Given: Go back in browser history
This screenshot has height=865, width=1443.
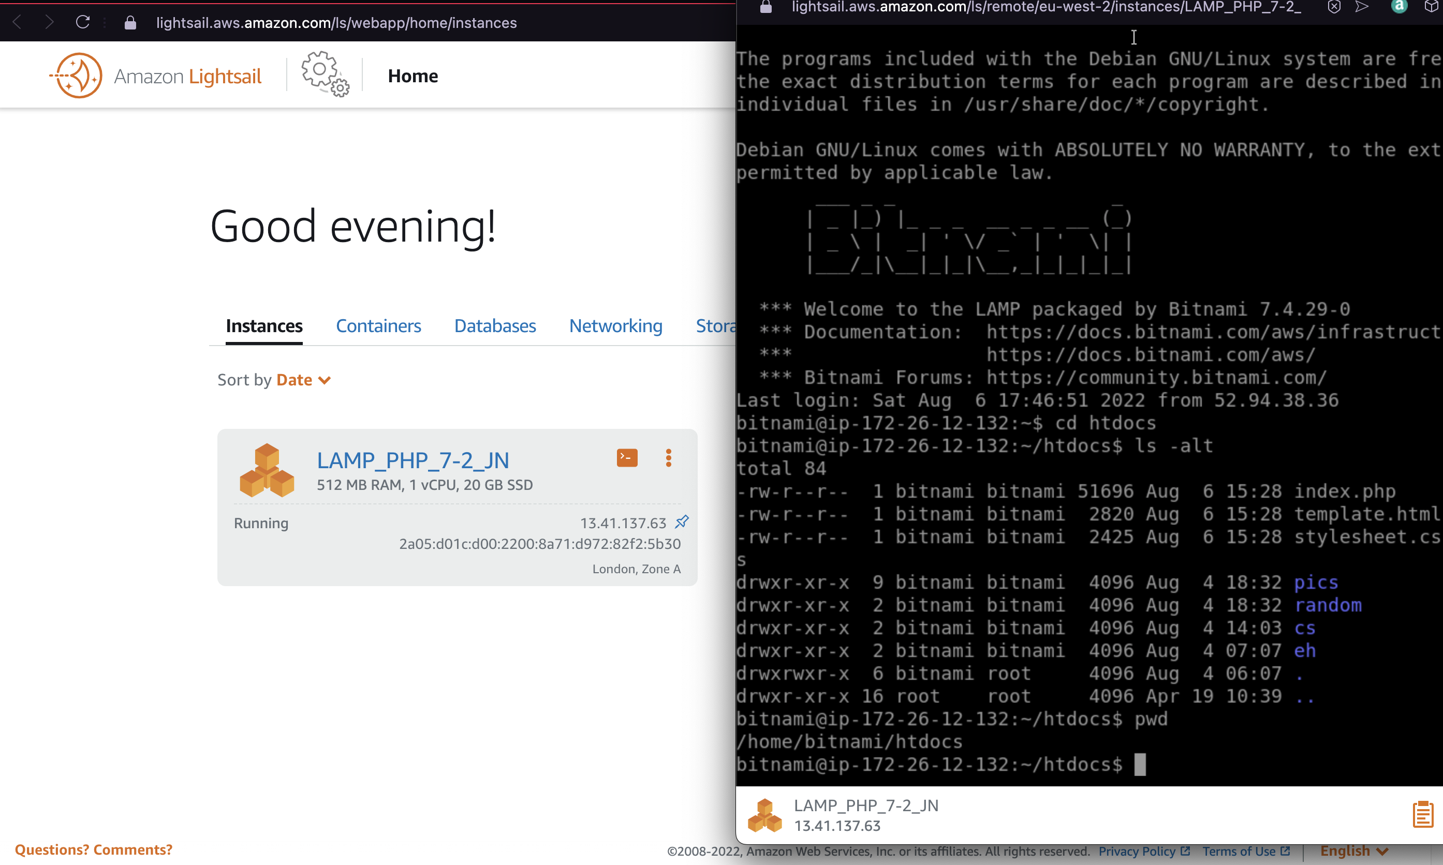Looking at the screenshot, I should 18,22.
